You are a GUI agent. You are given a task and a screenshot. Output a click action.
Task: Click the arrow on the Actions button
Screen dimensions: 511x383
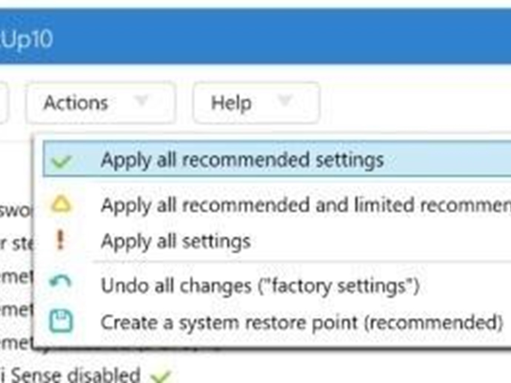click(x=141, y=100)
